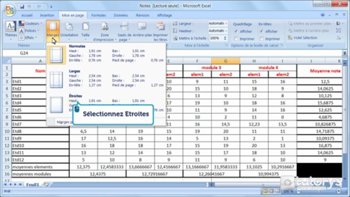Viewport: 350px width, 197px height.
Task: Switch to the Révision tab
Action: [x=143, y=16]
